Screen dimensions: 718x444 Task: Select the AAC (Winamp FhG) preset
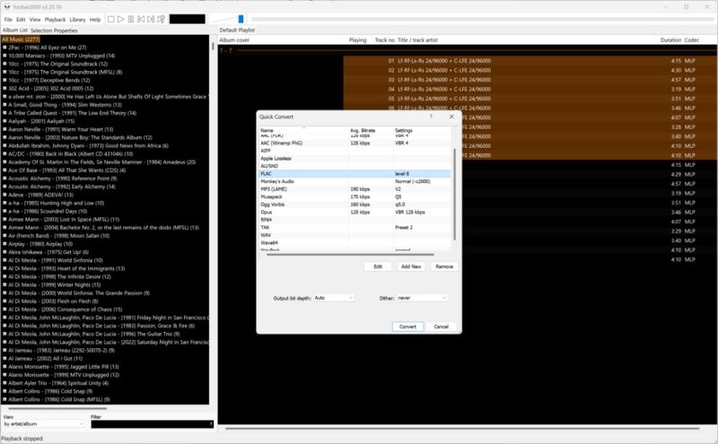point(355,144)
